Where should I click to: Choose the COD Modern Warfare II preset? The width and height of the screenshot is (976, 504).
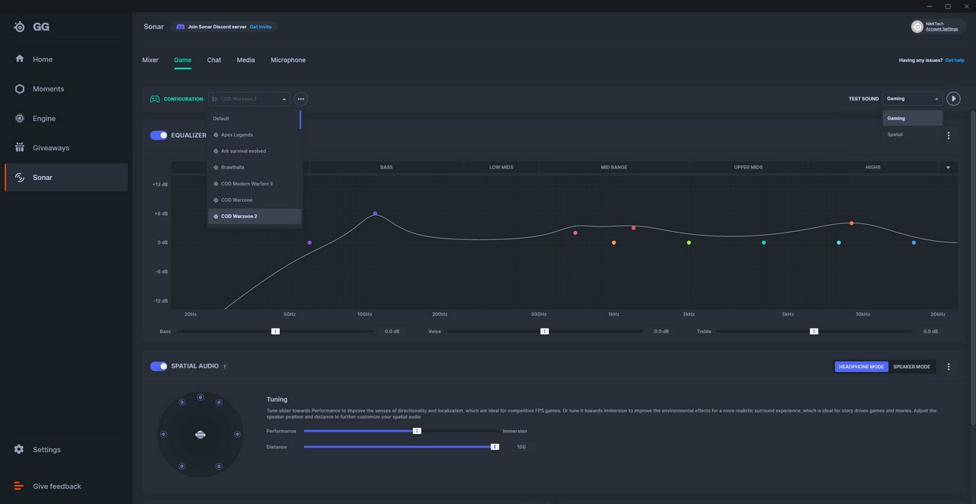point(254,184)
